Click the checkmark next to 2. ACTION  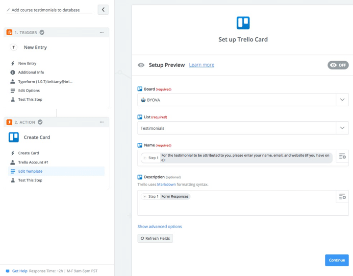[x=40, y=122]
